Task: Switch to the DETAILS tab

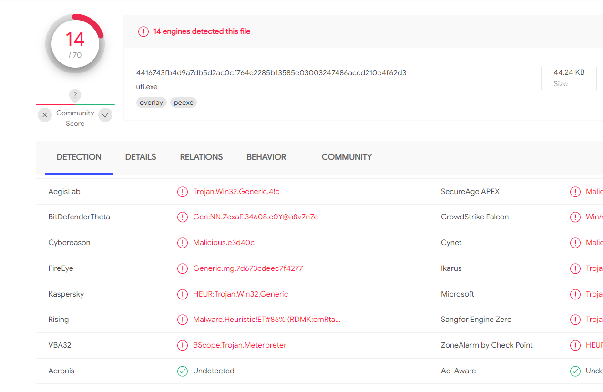Action: [141, 157]
